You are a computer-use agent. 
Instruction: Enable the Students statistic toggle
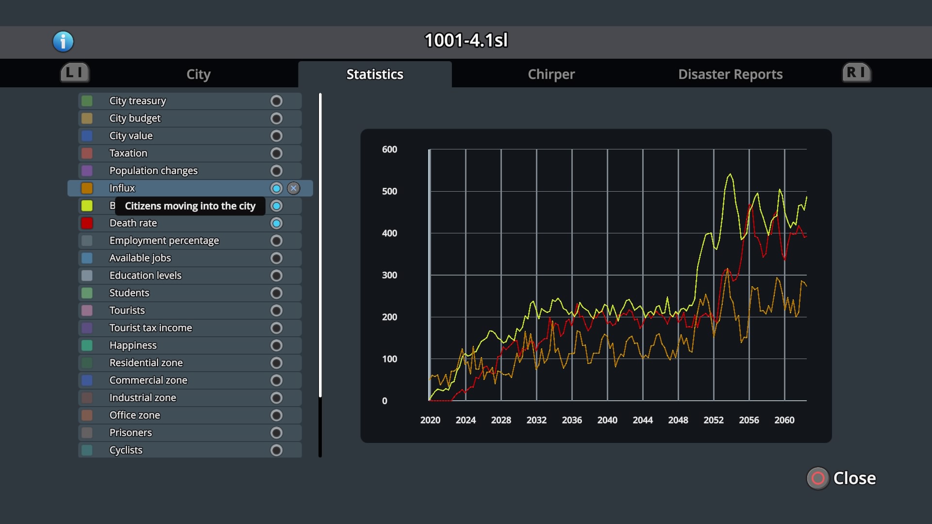coord(276,293)
